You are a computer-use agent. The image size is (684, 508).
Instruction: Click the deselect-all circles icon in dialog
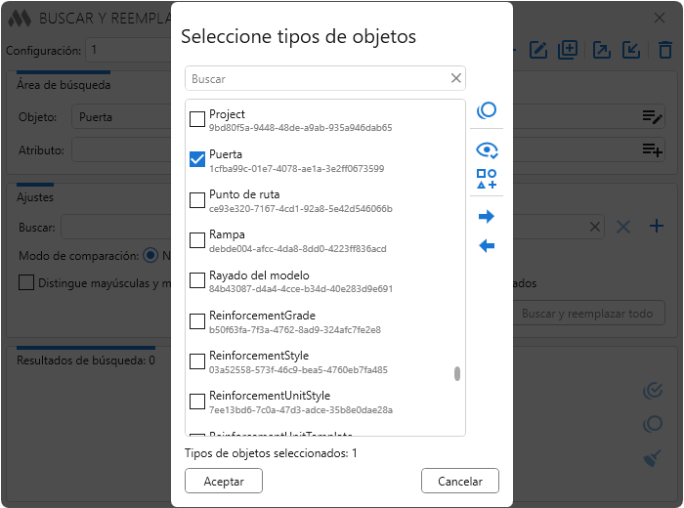[x=487, y=111]
